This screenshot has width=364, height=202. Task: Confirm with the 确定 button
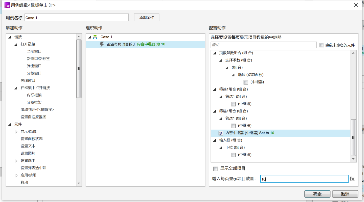click(x=317, y=194)
